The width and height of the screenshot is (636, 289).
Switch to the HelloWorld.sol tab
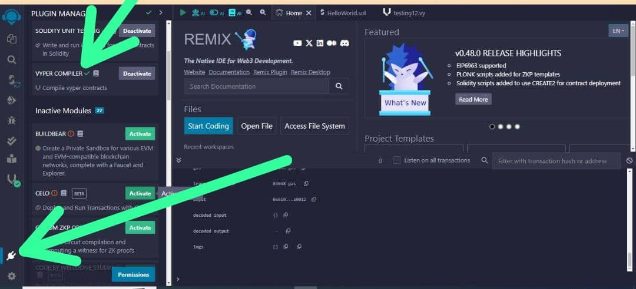pyautogui.click(x=343, y=13)
